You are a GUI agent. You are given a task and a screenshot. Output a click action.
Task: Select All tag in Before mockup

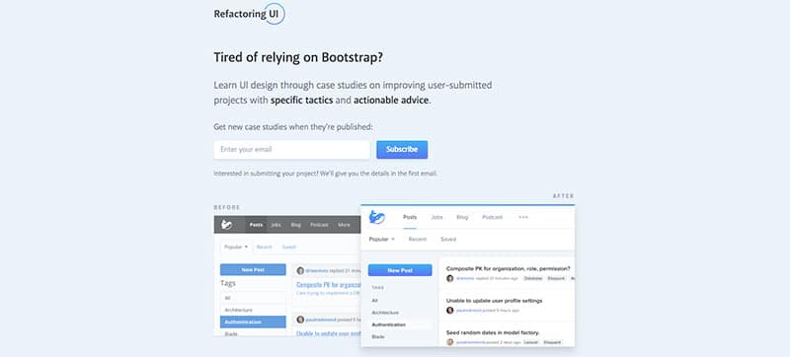point(253,298)
